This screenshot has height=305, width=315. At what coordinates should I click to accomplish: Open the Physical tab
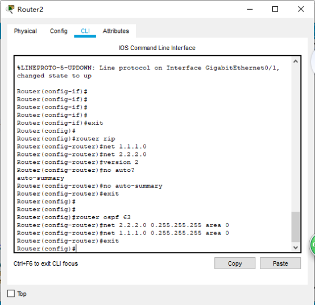point(26,31)
